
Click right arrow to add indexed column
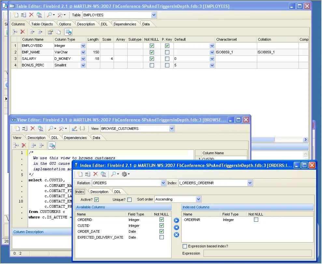pyautogui.click(x=176, y=220)
